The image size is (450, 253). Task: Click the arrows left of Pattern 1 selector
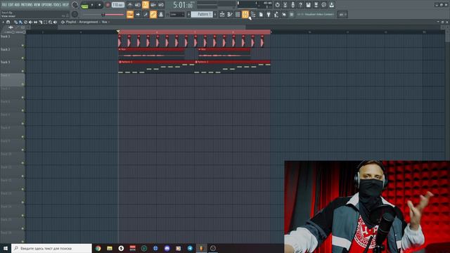click(189, 14)
